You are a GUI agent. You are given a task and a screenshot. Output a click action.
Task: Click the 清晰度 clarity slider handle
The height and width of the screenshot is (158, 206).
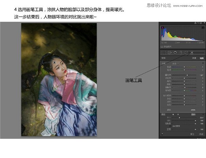coord(185,88)
